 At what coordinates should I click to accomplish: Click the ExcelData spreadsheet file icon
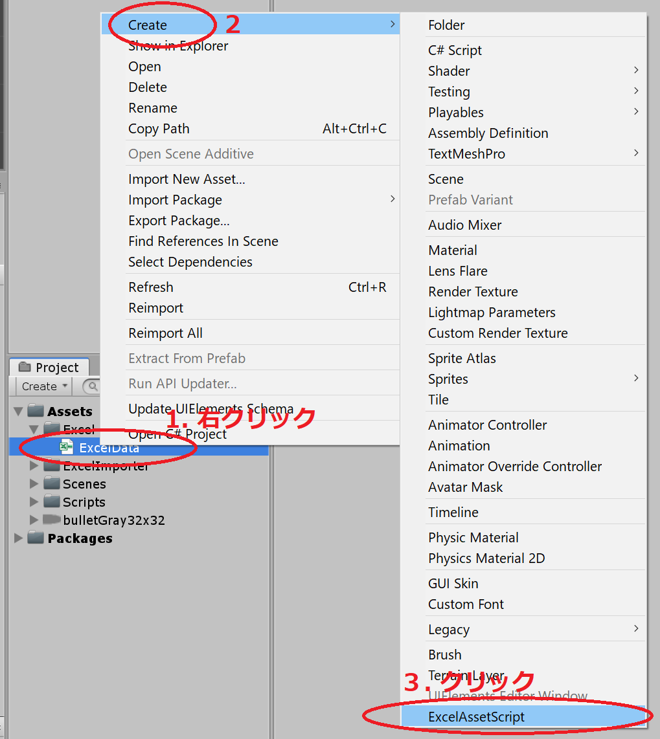pos(66,447)
